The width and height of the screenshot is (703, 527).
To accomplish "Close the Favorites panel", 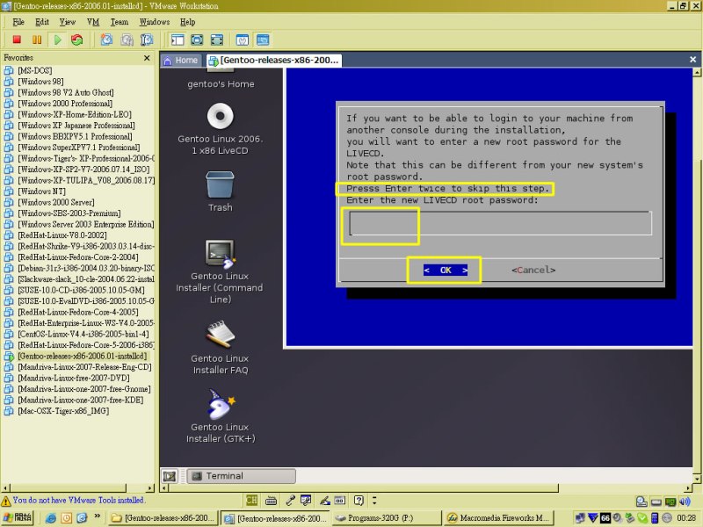I will click(147, 58).
